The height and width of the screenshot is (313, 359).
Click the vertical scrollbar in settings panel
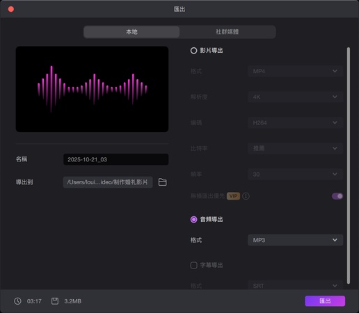tap(349, 166)
